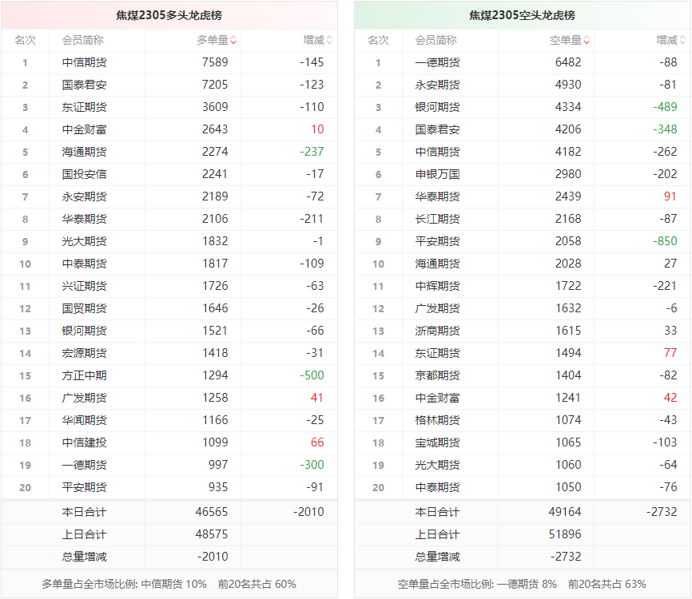The image size is (692, 599).
Task: Click 增减 sort arrow in short table
Action: [682, 40]
